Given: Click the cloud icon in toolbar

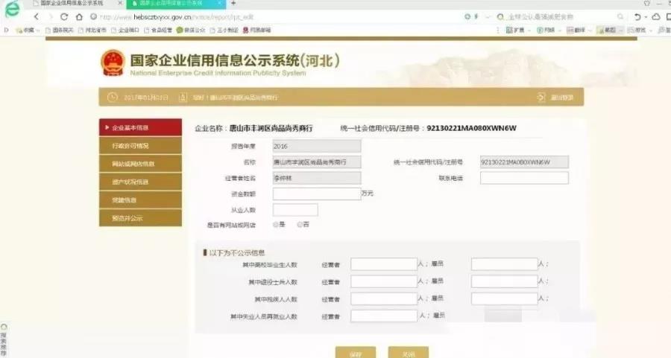Looking at the screenshot, I should 655,16.
